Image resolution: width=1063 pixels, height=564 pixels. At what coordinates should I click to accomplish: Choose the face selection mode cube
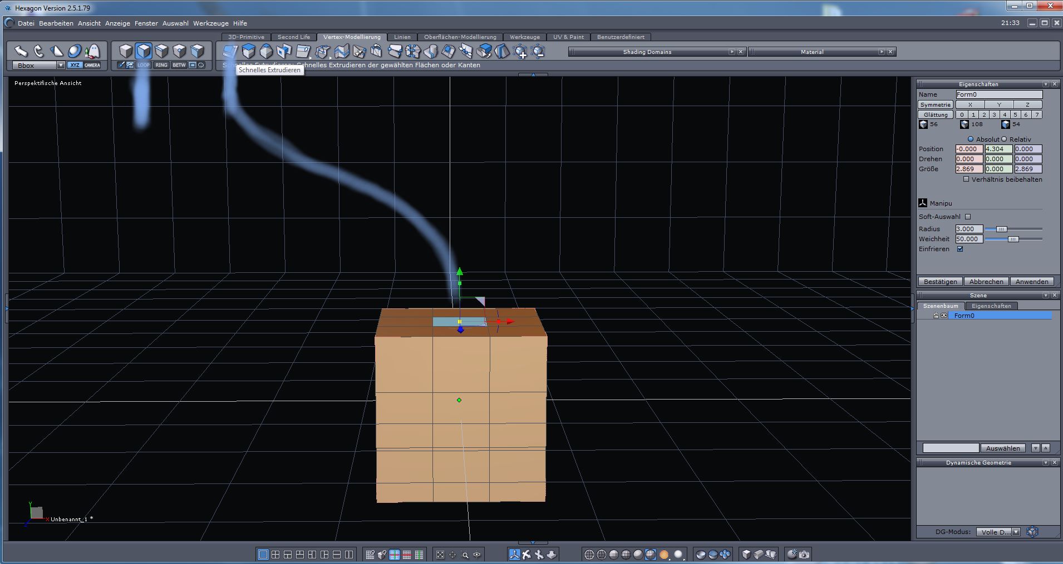pos(144,51)
